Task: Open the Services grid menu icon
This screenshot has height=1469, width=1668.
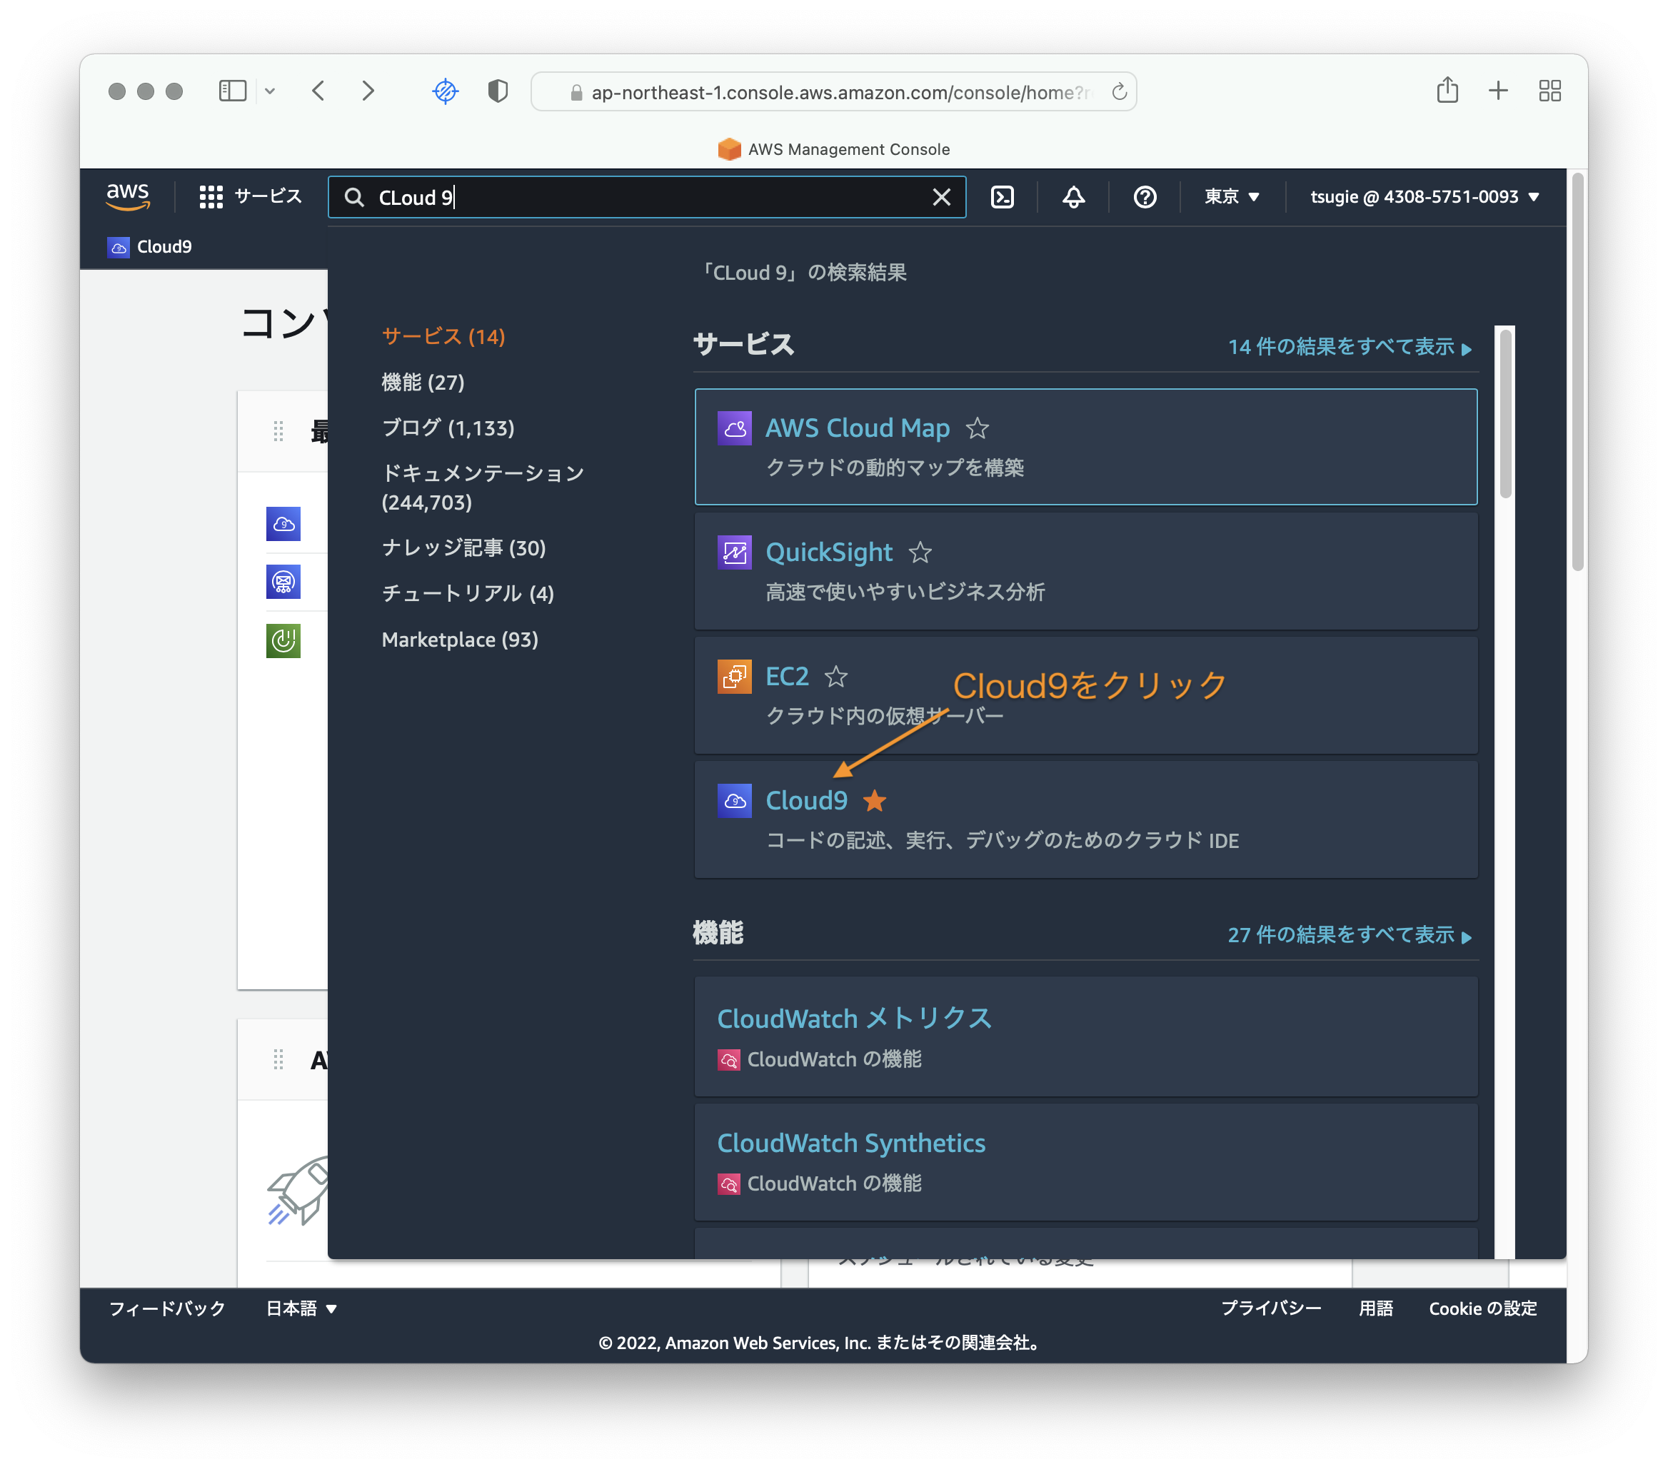Action: [211, 196]
